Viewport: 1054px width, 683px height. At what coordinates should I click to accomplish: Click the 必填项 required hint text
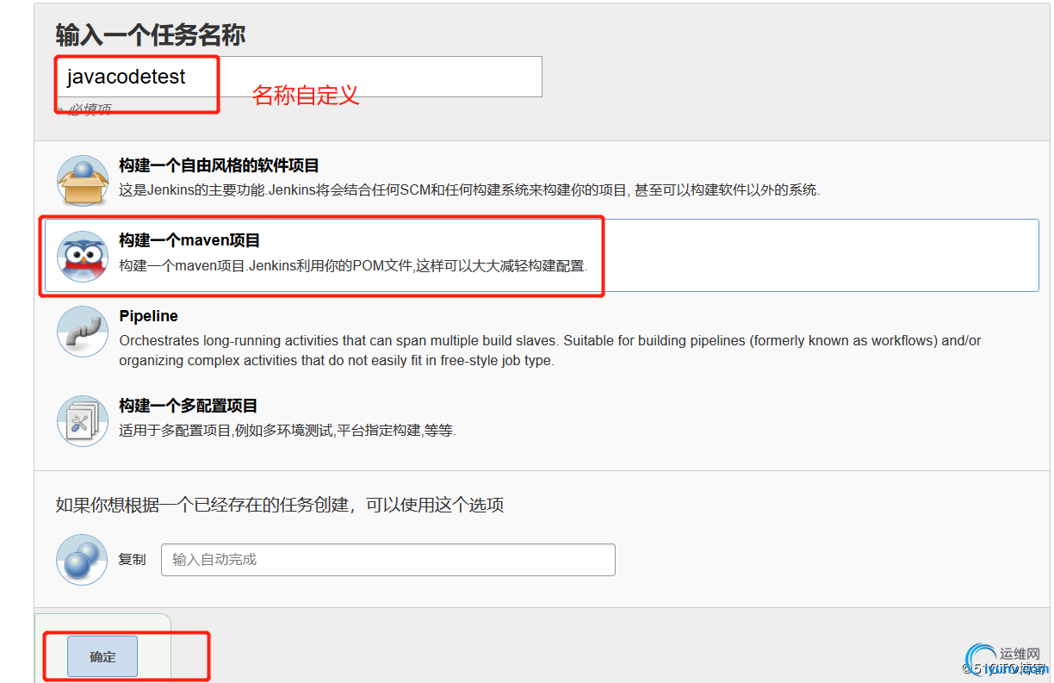(89, 109)
